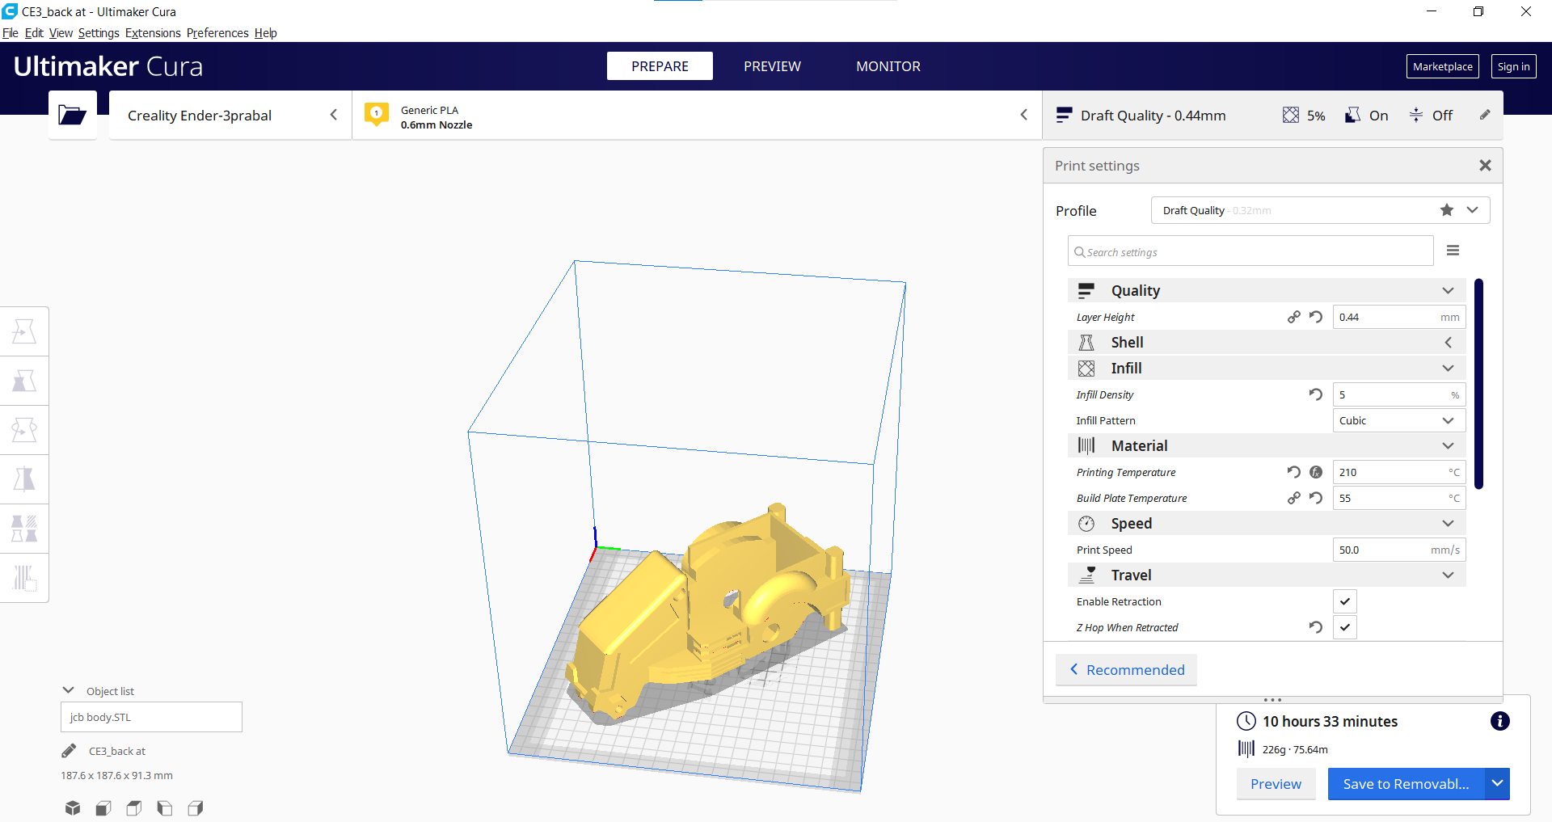Toggle Z Hop When Retracted checkbox
Image resolution: width=1552 pixels, height=822 pixels.
point(1345,627)
